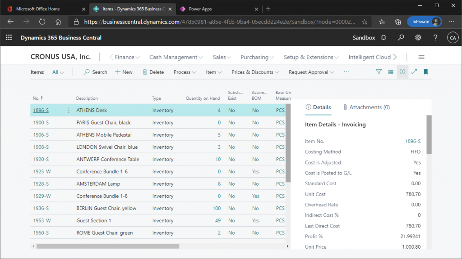Screen dimensions: 462x259
Task: Select the Attachments (0) tab
Action: point(366,107)
